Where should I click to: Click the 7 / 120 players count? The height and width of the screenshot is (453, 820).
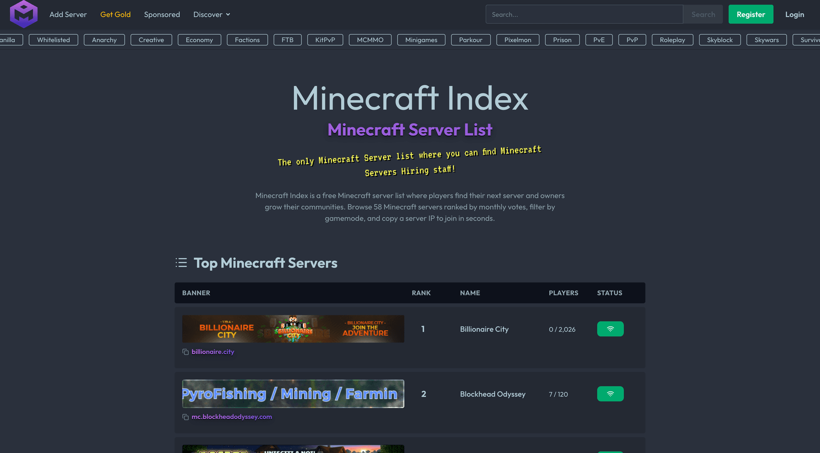pos(558,394)
